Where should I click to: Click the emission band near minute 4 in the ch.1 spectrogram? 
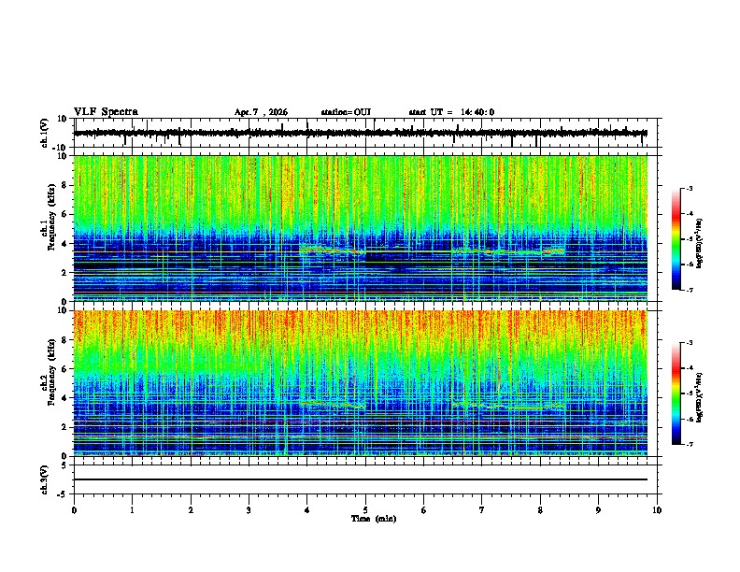click(333, 250)
